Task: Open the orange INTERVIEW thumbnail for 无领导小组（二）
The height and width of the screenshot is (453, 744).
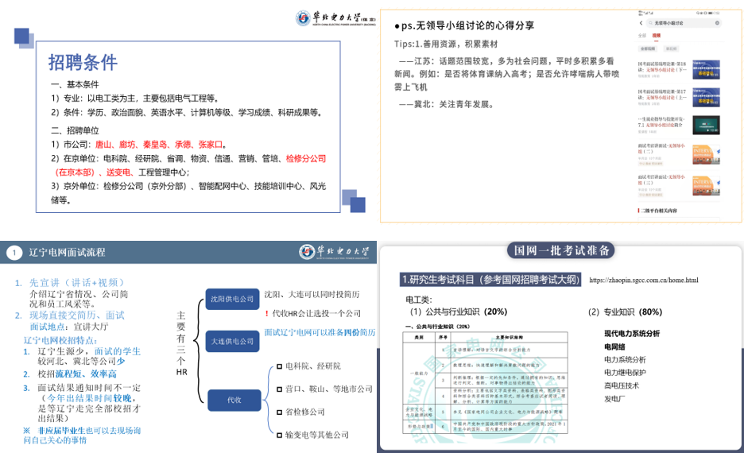Action: click(706, 155)
